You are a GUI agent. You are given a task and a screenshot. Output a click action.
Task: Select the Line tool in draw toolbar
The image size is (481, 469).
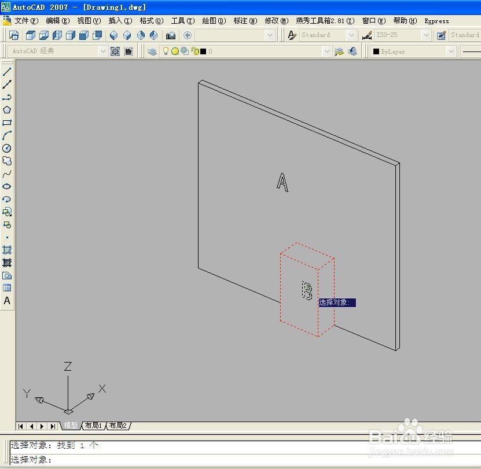7,72
